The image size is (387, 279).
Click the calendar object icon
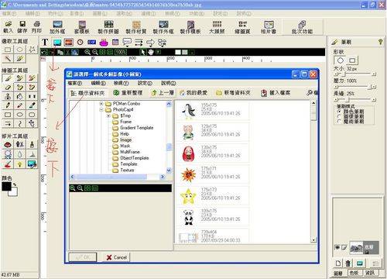tap(115, 42)
